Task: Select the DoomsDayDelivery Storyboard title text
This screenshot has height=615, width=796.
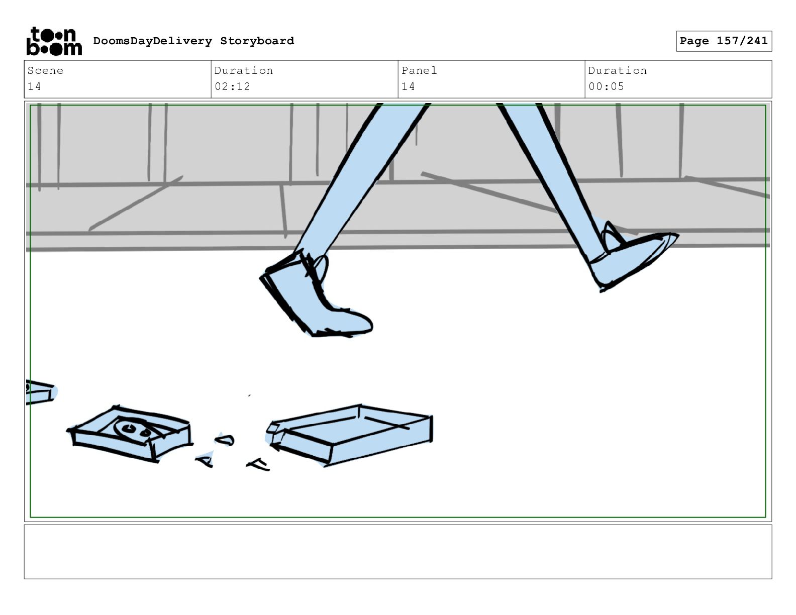Action: click(x=193, y=41)
